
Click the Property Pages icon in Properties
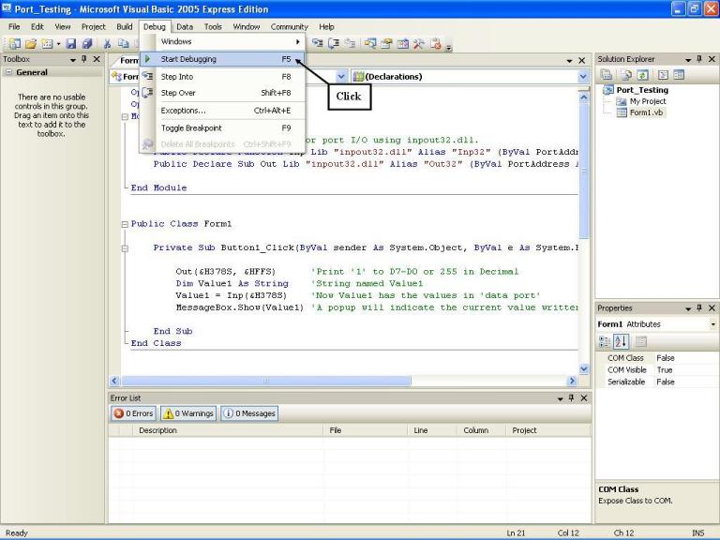click(x=641, y=341)
